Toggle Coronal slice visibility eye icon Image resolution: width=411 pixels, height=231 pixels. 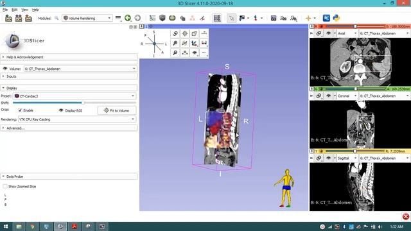pyautogui.click(x=328, y=96)
